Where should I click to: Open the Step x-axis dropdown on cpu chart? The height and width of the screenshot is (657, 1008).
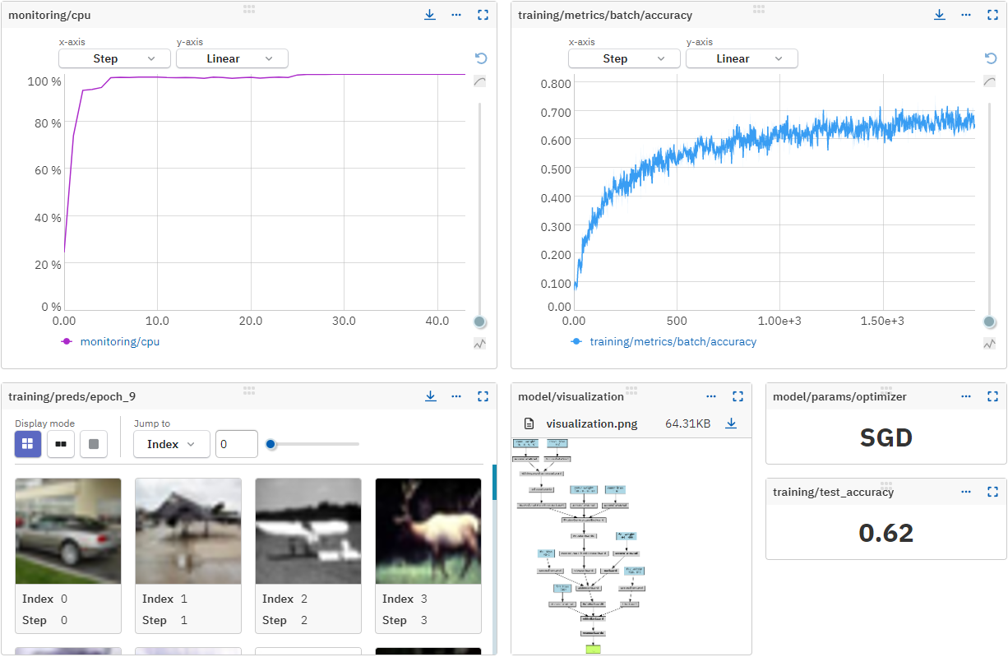point(113,58)
